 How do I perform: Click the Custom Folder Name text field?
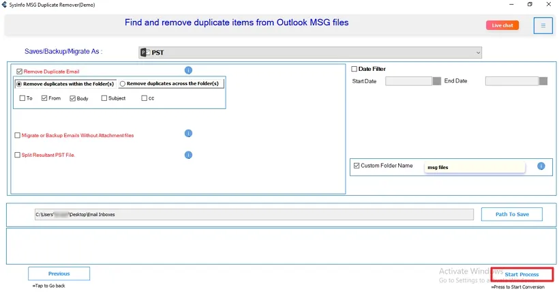pyautogui.click(x=474, y=167)
